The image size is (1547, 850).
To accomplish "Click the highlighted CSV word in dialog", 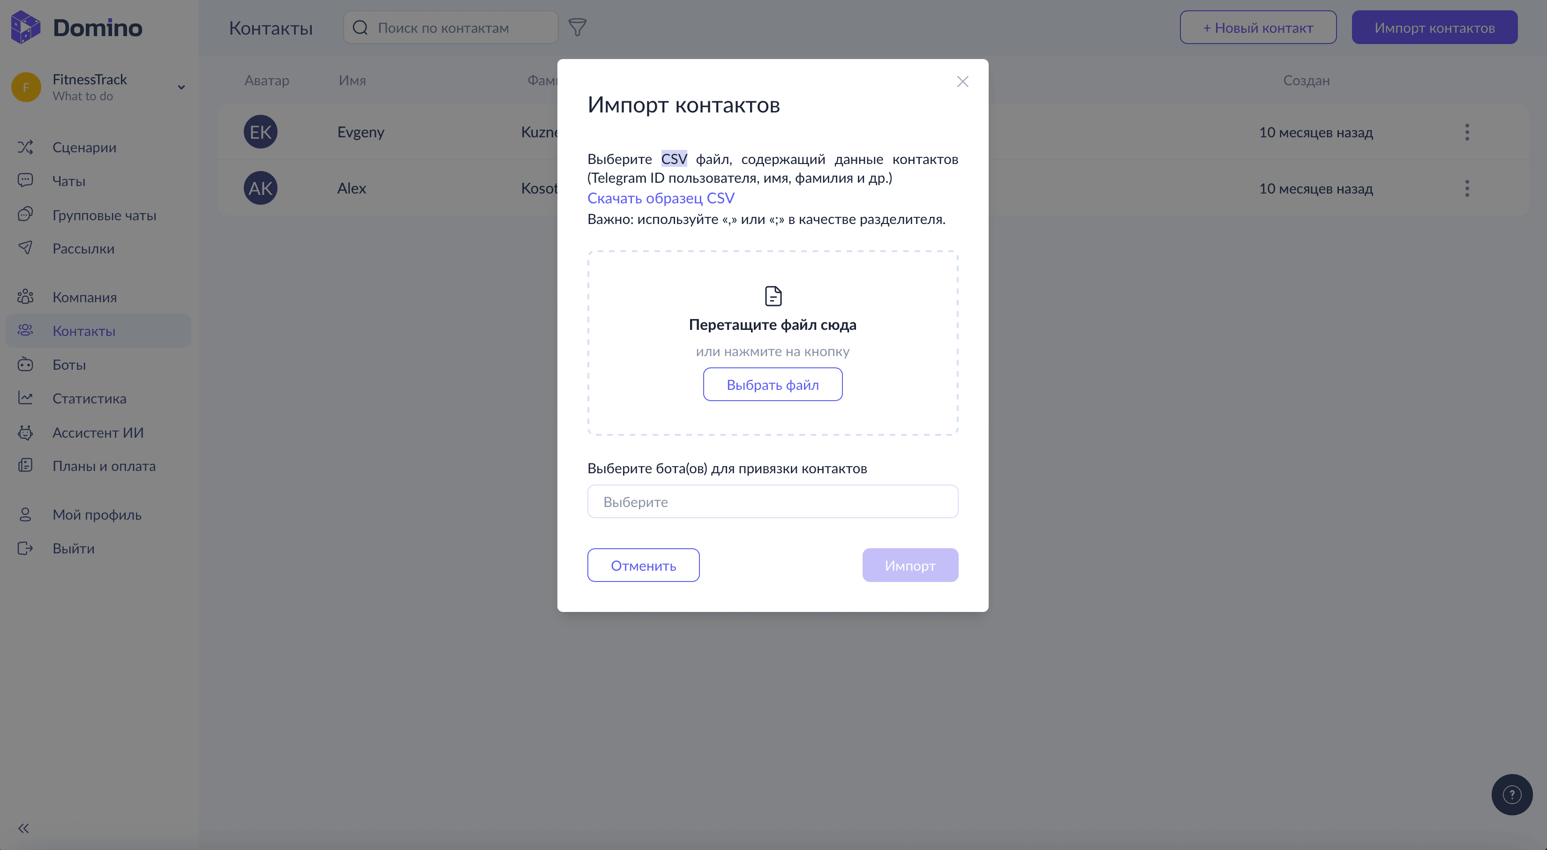I will [674, 158].
